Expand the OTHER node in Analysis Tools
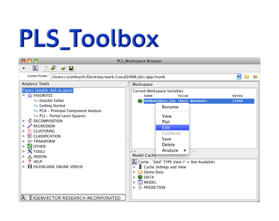Viewport: 279px width, 221px height. [x=24, y=146]
